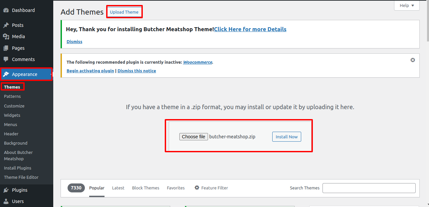Click the Media library icon
This screenshot has height=207, width=429.
point(6,36)
